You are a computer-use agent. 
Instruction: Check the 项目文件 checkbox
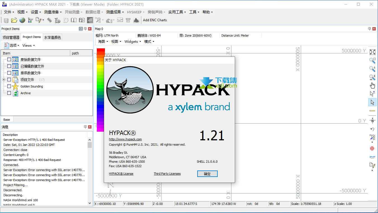[x=9, y=80]
